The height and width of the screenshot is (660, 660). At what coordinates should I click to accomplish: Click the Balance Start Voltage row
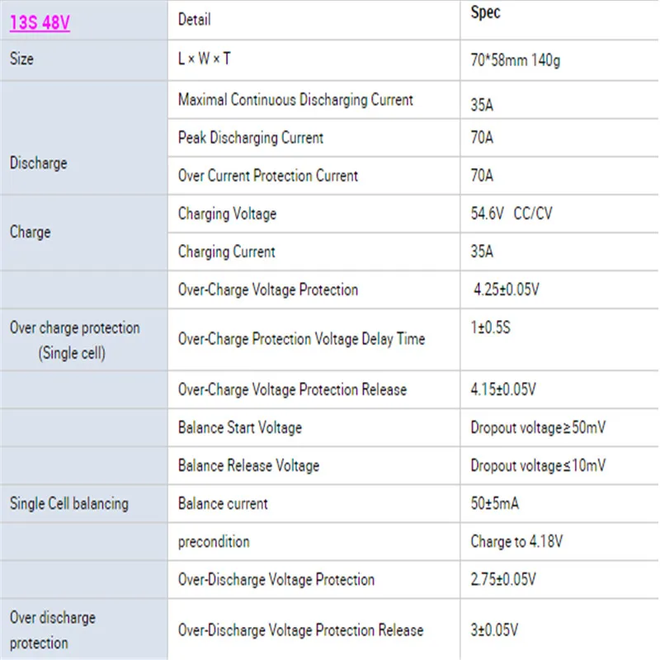click(412, 427)
